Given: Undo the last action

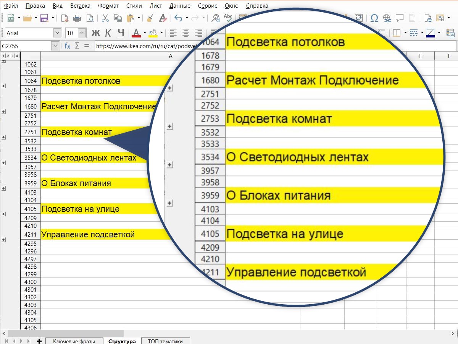Looking at the screenshot, I should tap(178, 18).
